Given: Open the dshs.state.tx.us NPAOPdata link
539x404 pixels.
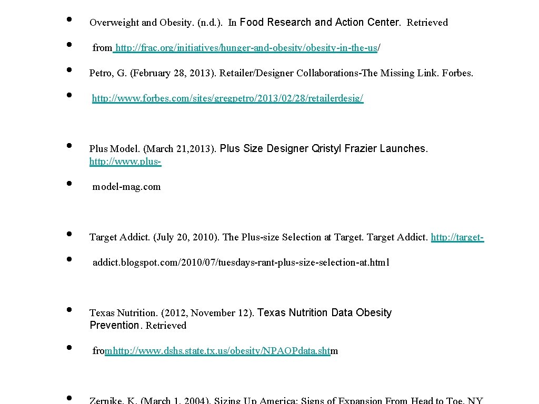Looking at the screenshot, I should tap(217, 351).
